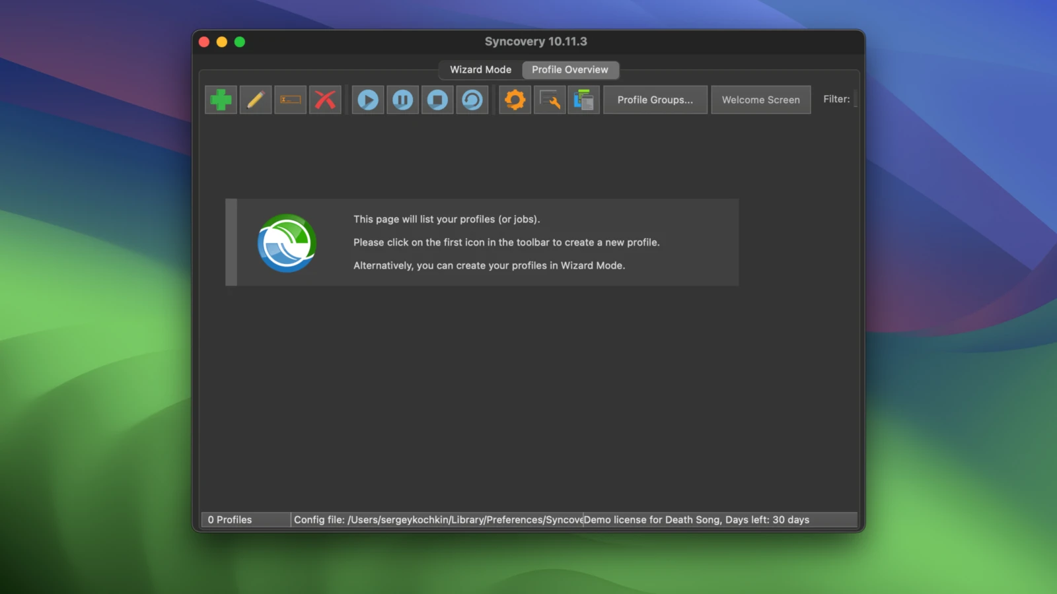Switch to the Wizard Mode tab
The width and height of the screenshot is (1057, 594).
(x=480, y=69)
